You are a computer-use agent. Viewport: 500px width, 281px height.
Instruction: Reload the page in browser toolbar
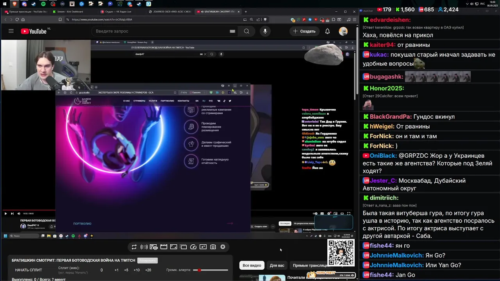[x=17, y=20]
